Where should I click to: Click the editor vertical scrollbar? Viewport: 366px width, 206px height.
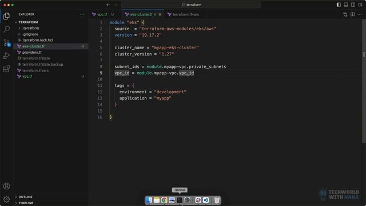tap(364, 81)
